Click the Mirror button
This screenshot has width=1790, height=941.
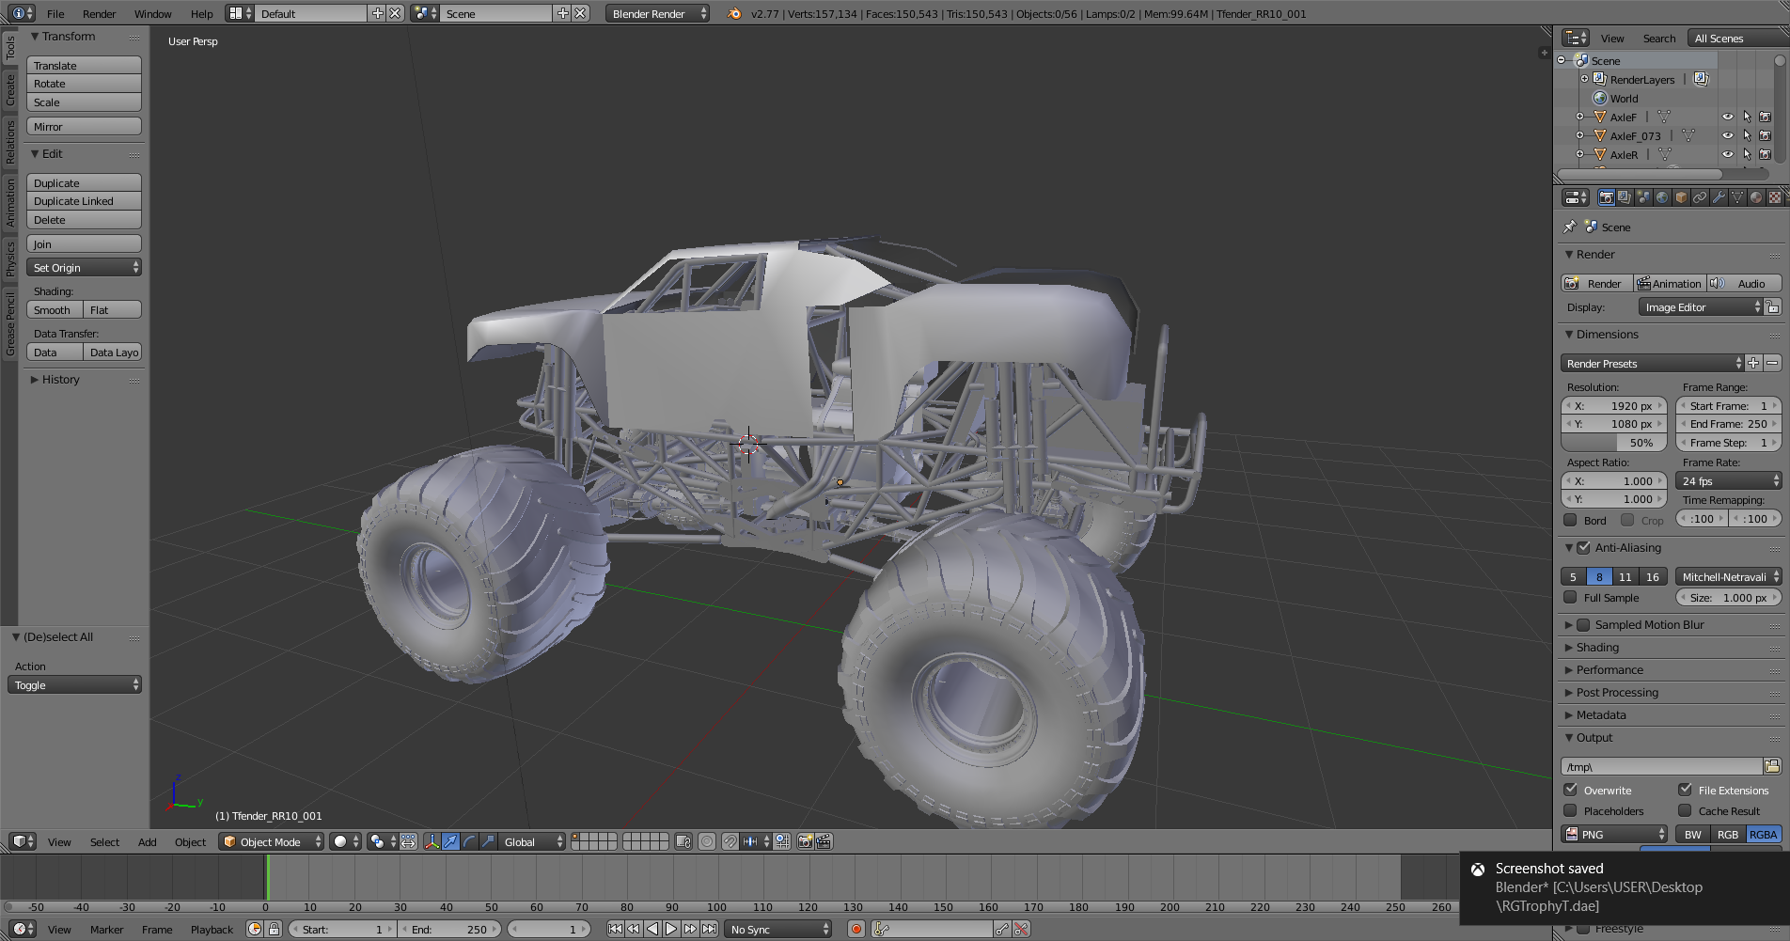(84, 126)
